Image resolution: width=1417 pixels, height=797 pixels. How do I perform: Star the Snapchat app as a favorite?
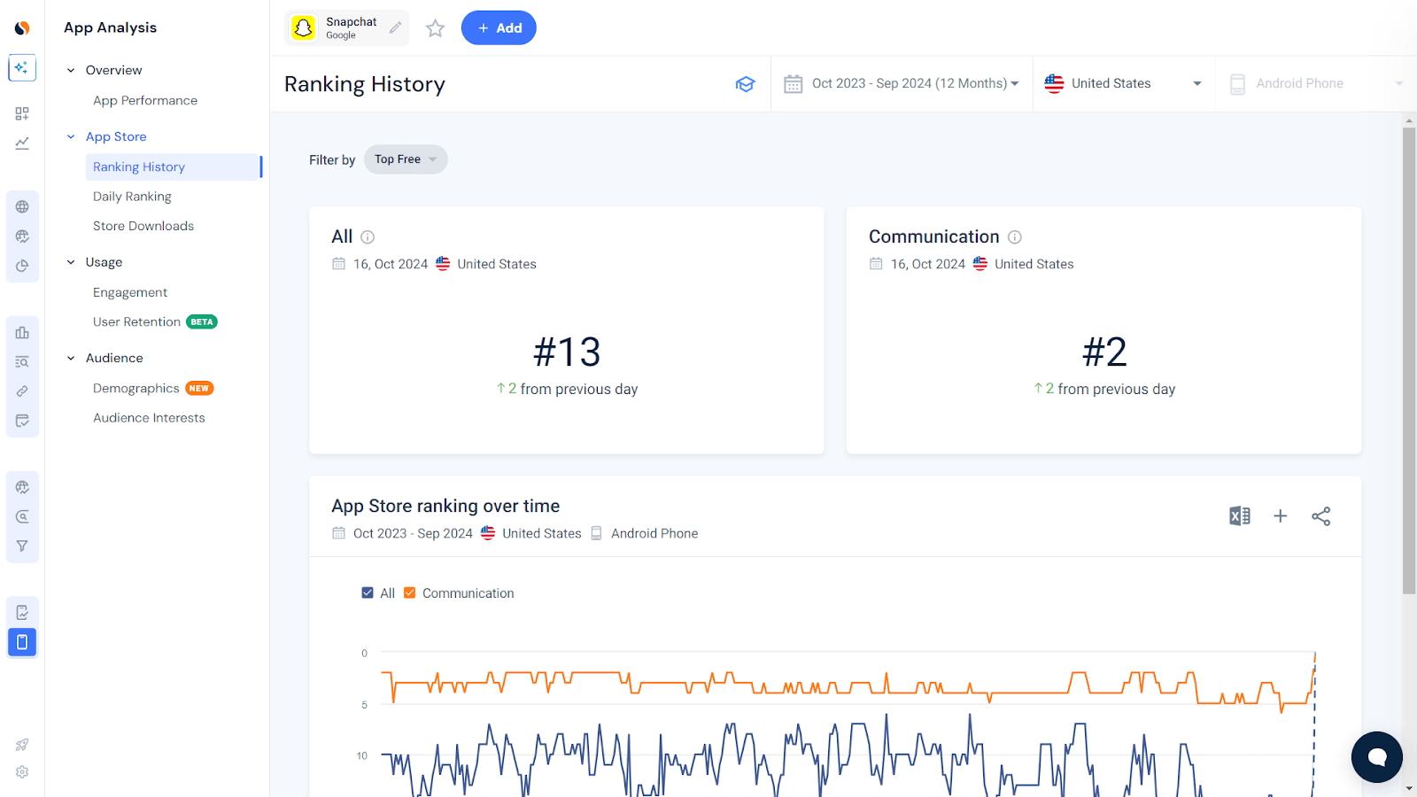435,27
